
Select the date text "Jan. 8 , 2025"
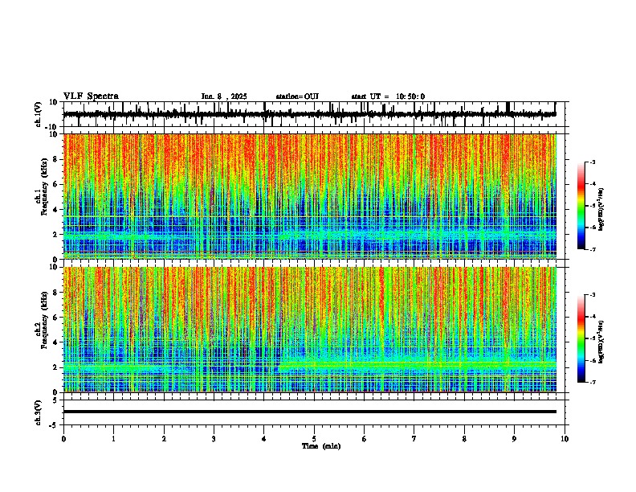click(x=224, y=96)
